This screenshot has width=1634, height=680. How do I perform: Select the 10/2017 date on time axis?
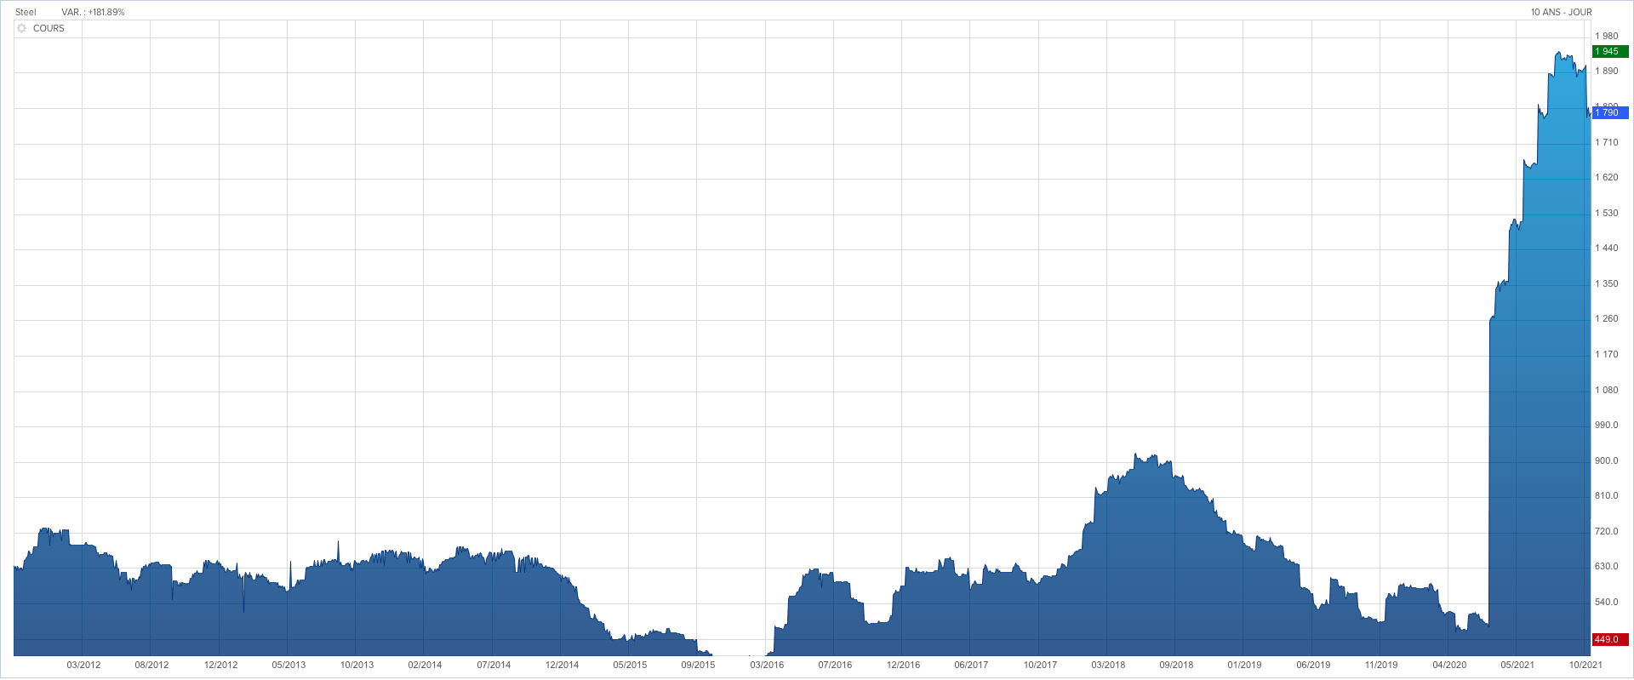1040,665
